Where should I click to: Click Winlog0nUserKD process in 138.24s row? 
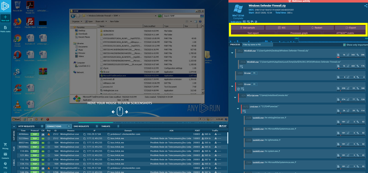pos(71,168)
